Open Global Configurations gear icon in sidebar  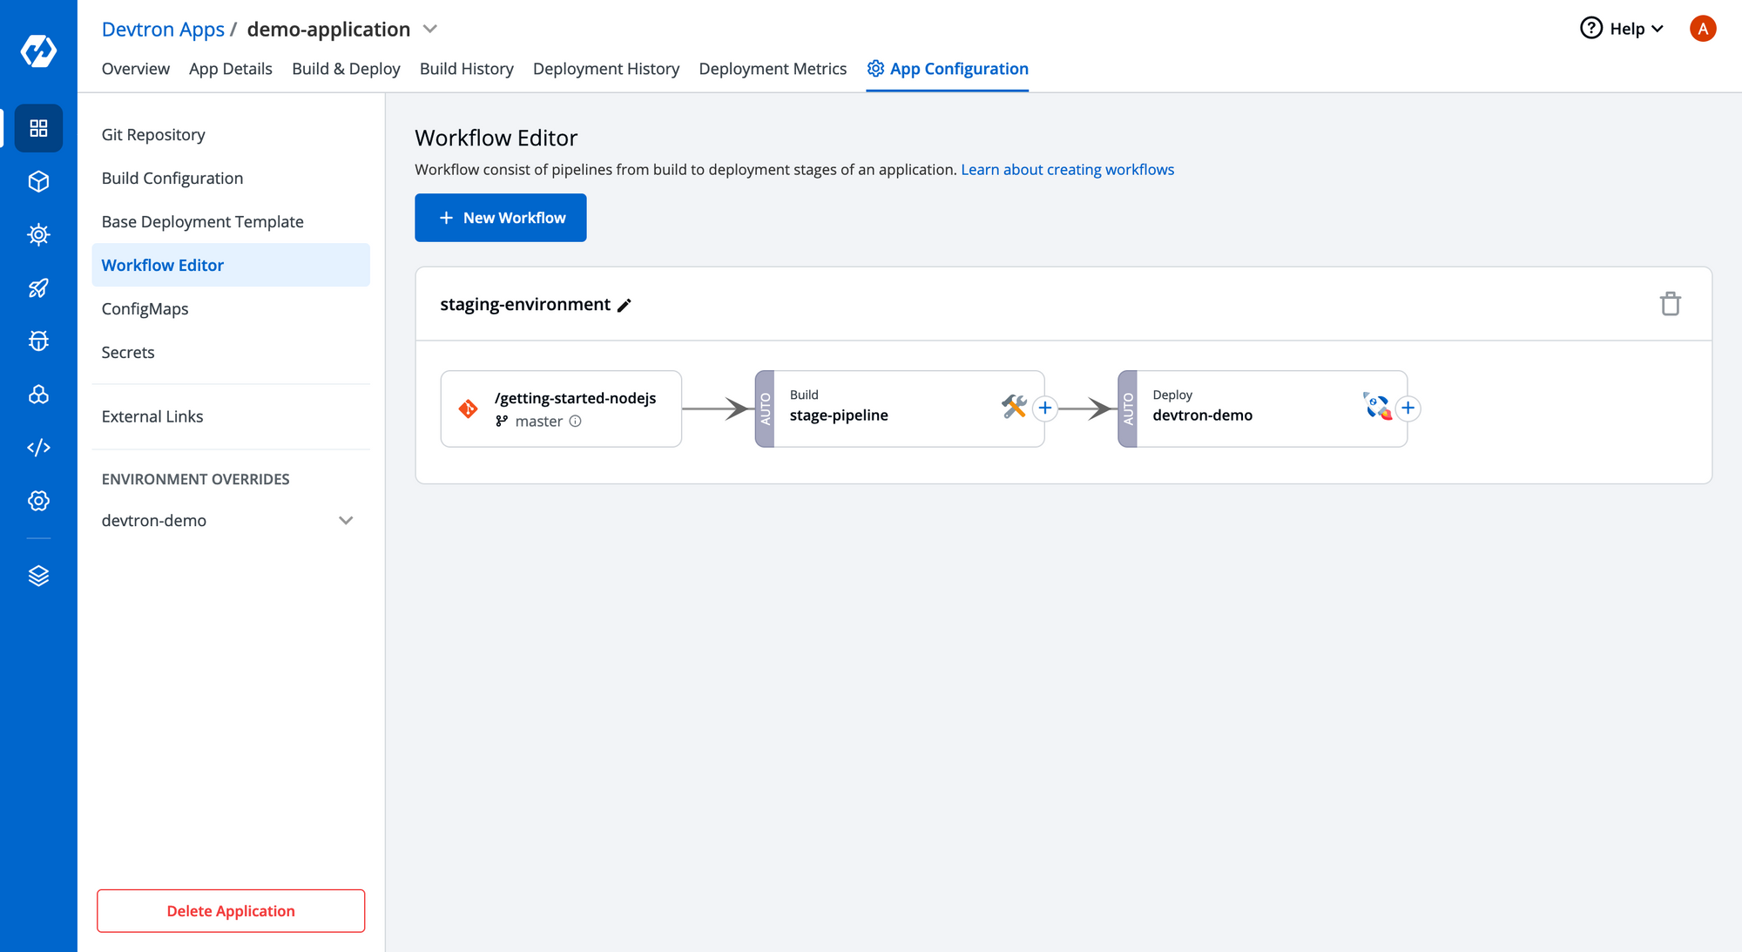38,500
